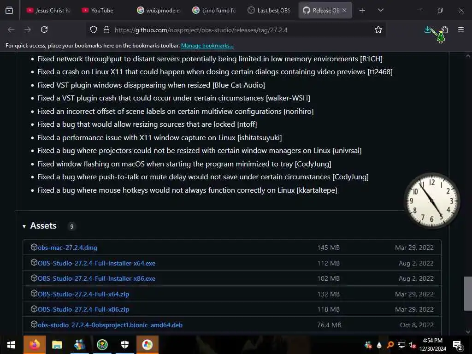The height and width of the screenshot is (354, 472).
Task: Close the Release OBS GitHub tab
Action: tap(344, 10)
